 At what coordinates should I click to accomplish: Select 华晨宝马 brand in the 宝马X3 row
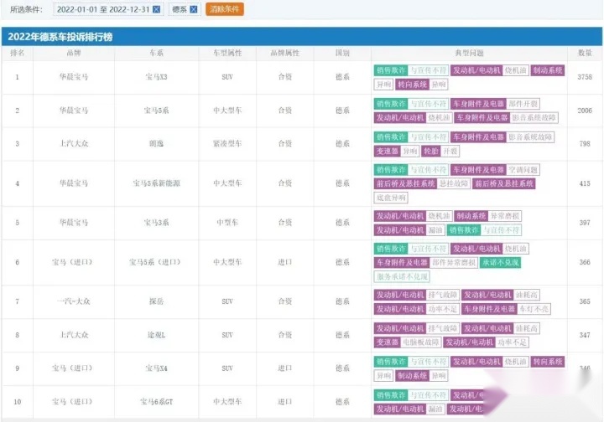click(74, 77)
